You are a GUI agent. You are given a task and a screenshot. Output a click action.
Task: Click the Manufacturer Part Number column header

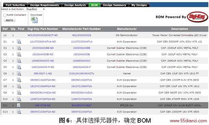[82, 29]
